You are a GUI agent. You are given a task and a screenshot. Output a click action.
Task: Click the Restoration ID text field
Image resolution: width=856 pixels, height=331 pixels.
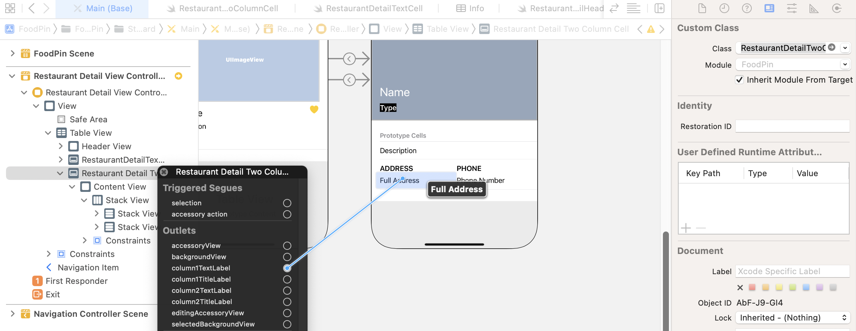click(792, 126)
